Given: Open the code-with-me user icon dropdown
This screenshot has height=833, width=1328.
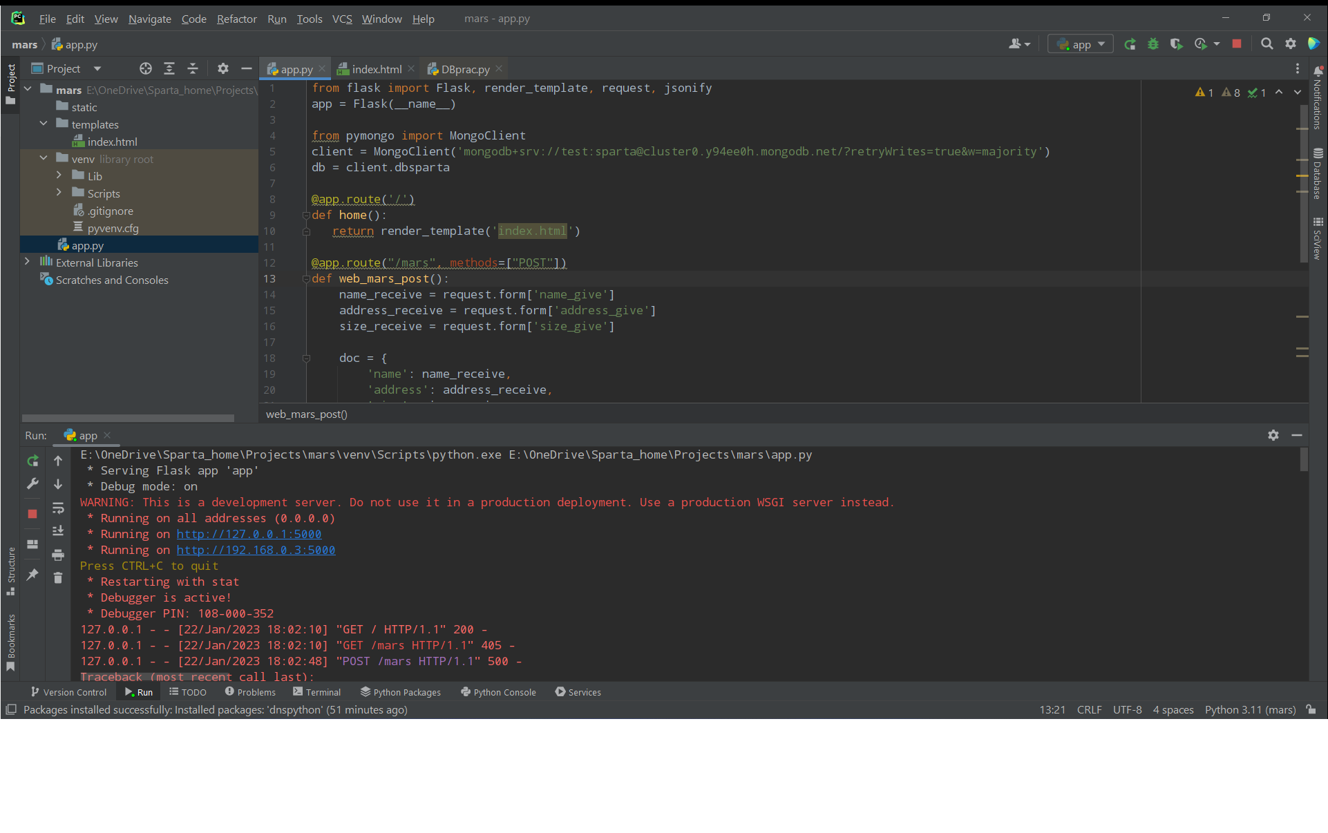Looking at the screenshot, I should 1019,44.
